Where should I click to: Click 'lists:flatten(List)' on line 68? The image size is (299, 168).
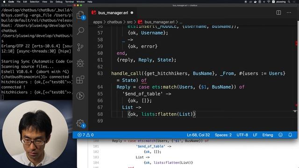[167, 114]
